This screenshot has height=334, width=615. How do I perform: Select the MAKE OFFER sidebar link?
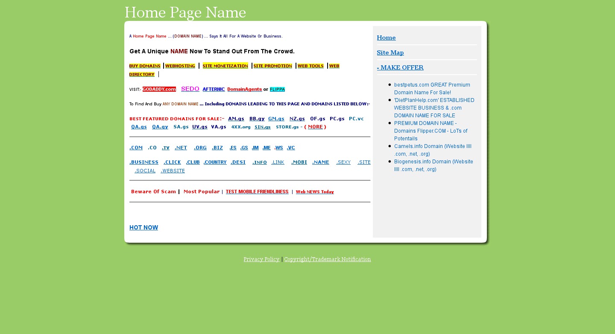pos(400,68)
